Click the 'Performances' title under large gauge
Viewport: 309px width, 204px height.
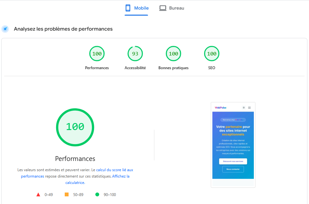click(x=75, y=159)
